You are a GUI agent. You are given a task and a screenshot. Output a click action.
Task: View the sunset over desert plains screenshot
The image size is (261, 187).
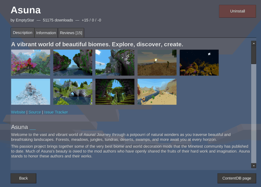(x=157, y=63)
